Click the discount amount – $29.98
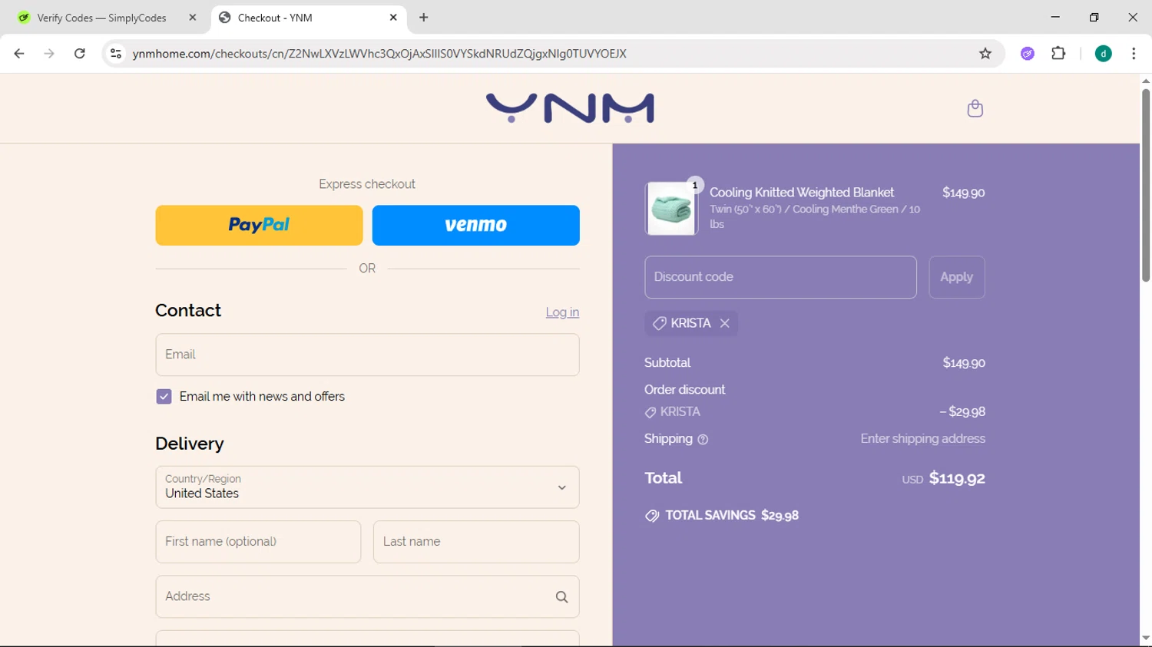The image size is (1152, 647). click(x=962, y=412)
